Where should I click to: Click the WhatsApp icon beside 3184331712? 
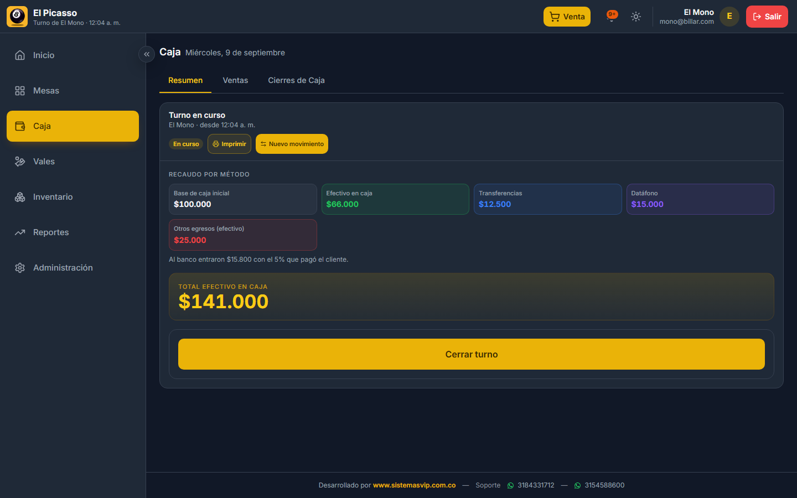(510, 485)
